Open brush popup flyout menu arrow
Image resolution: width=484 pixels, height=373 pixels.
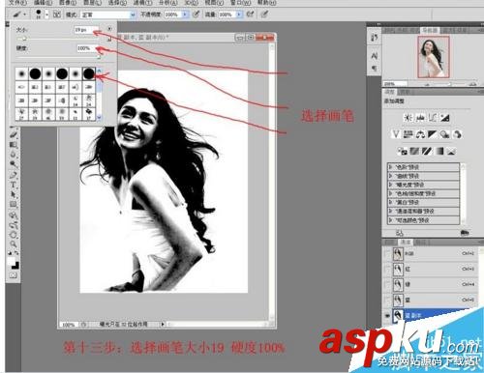coord(109,29)
